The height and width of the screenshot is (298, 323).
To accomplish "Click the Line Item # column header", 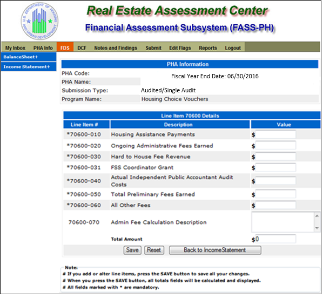I will (86, 125).
